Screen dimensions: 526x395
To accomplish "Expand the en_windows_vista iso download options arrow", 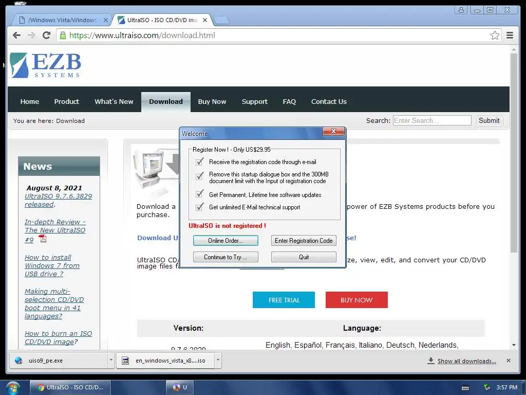I will [218, 361].
